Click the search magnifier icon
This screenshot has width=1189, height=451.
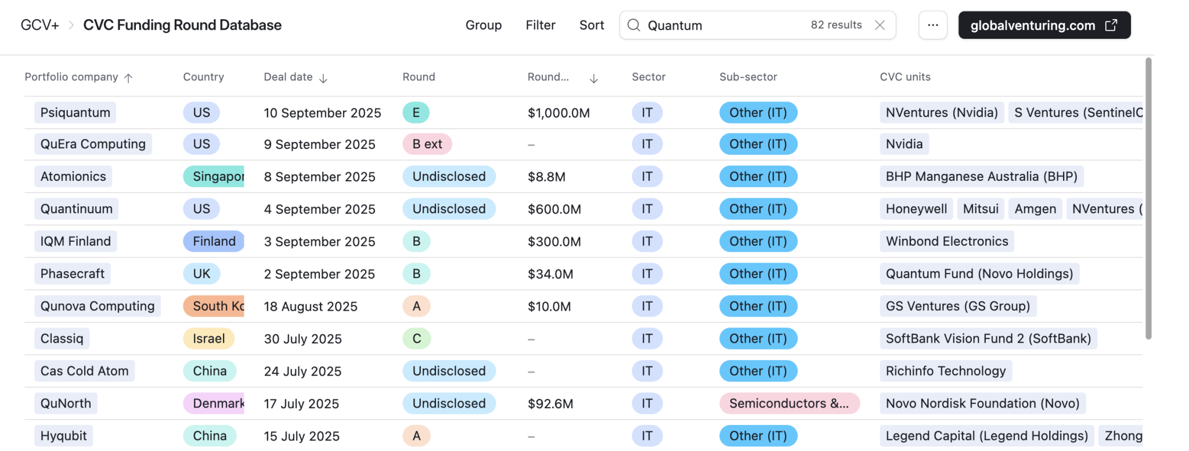tap(633, 25)
